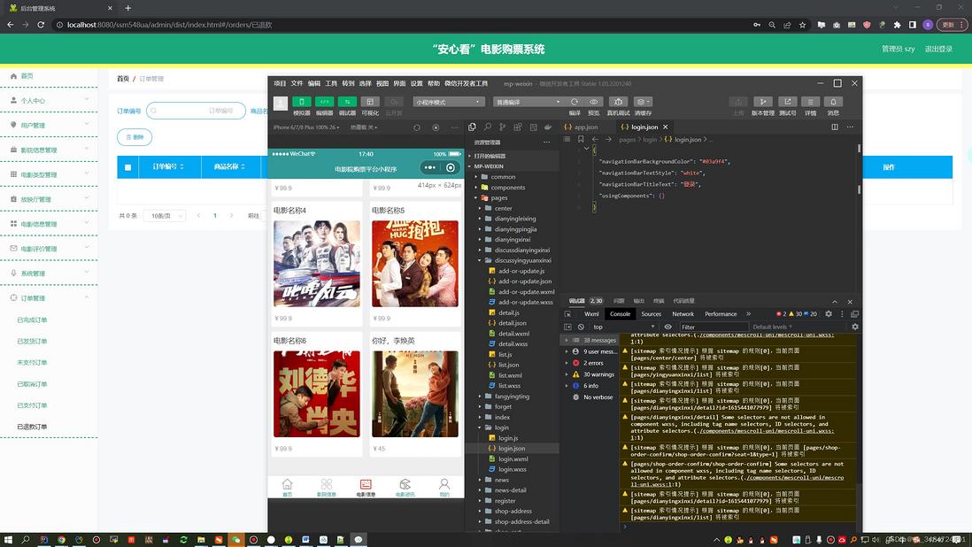Toggle the 编辑器 editor panel button
972x547 pixels.
[324, 102]
